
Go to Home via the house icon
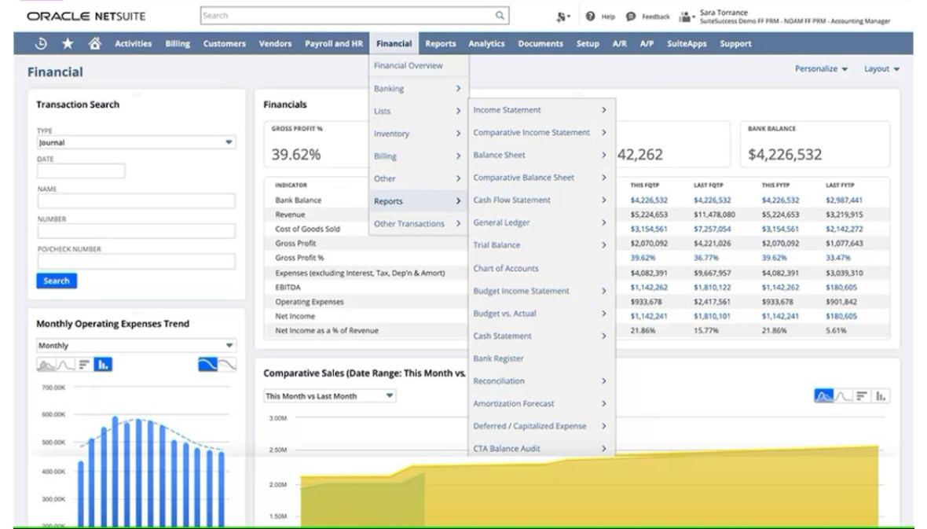click(x=94, y=43)
